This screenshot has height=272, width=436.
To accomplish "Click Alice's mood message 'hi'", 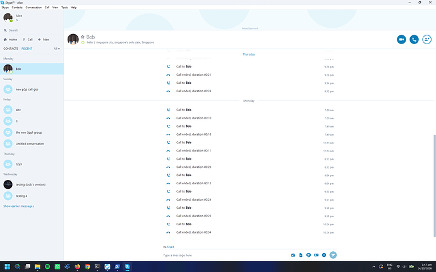I will point(17,20).
